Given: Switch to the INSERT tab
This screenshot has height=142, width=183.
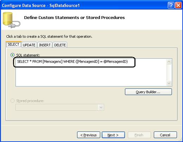Looking at the screenshot, I should click(45, 45).
